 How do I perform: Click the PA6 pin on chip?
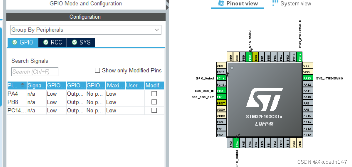249,143
